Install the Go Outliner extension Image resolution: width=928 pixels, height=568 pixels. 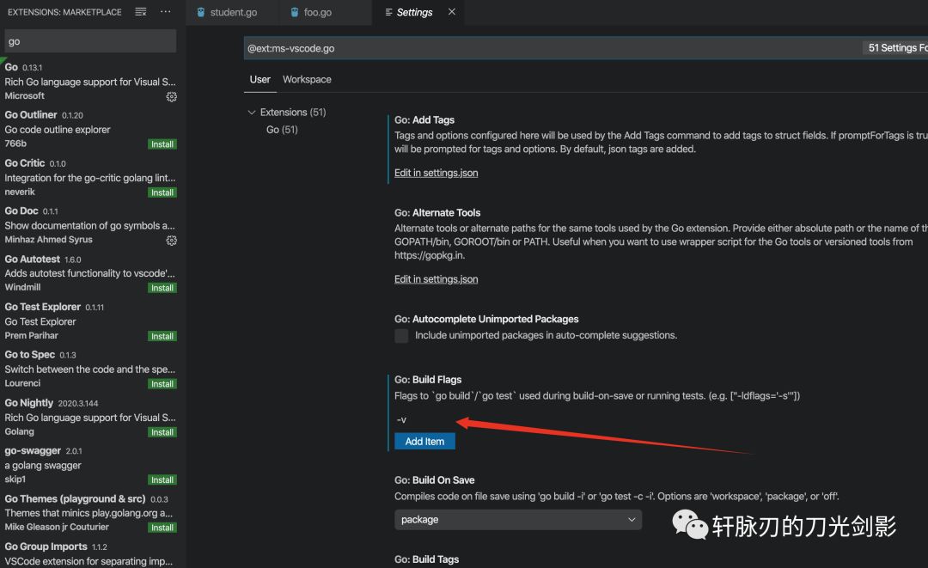point(162,144)
